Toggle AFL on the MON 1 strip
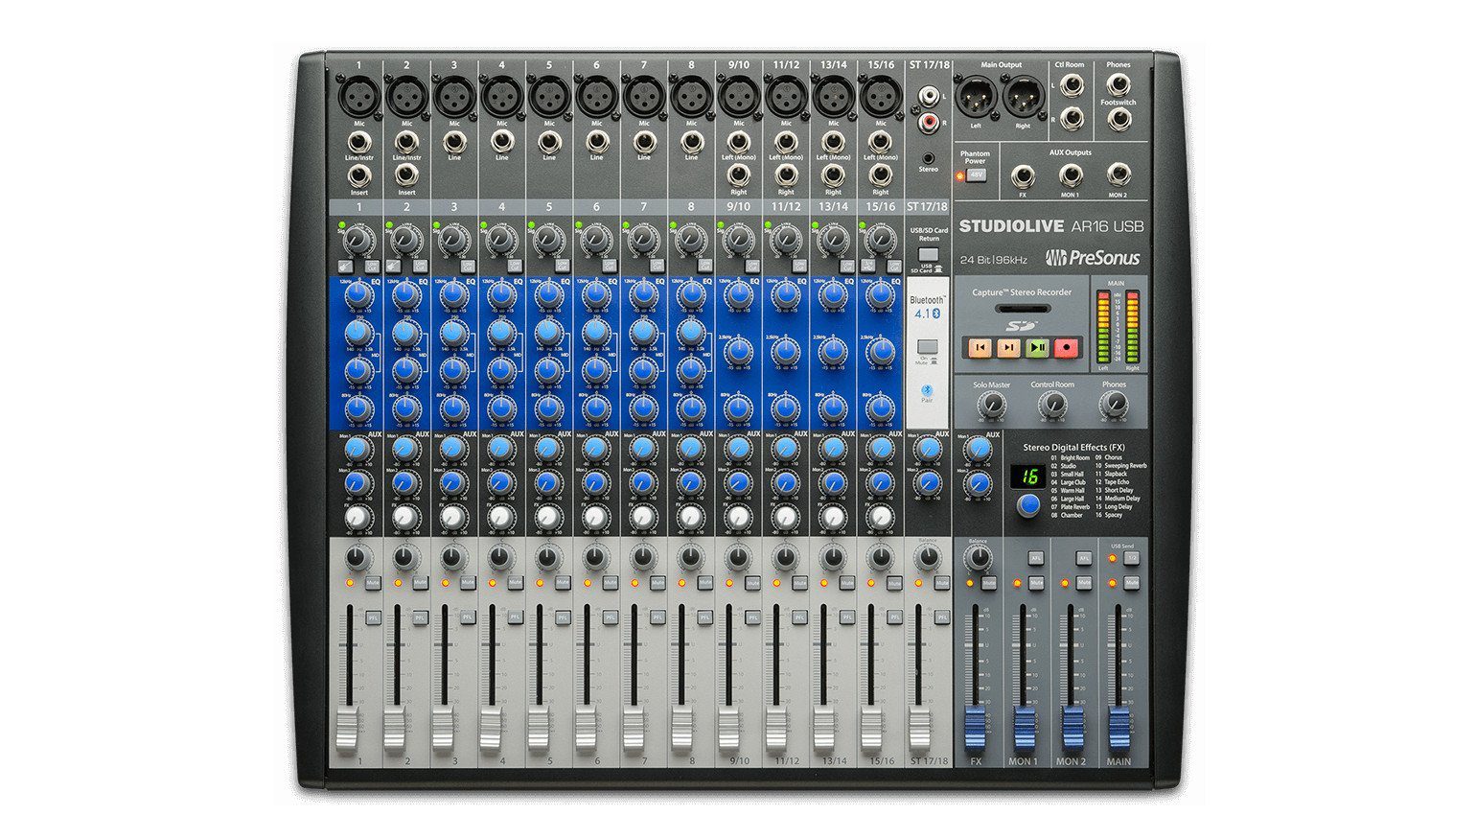The height and width of the screenshot is (815, 1476). (x=1036, y=558)
